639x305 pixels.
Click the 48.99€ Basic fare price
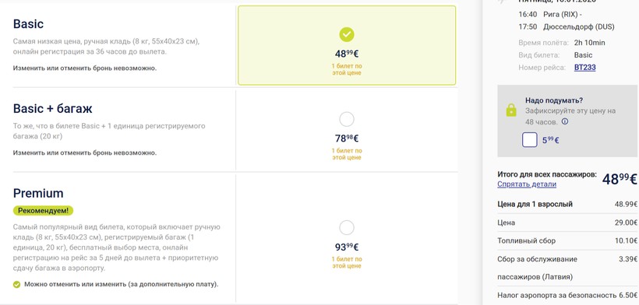click(x=347, y=54)
